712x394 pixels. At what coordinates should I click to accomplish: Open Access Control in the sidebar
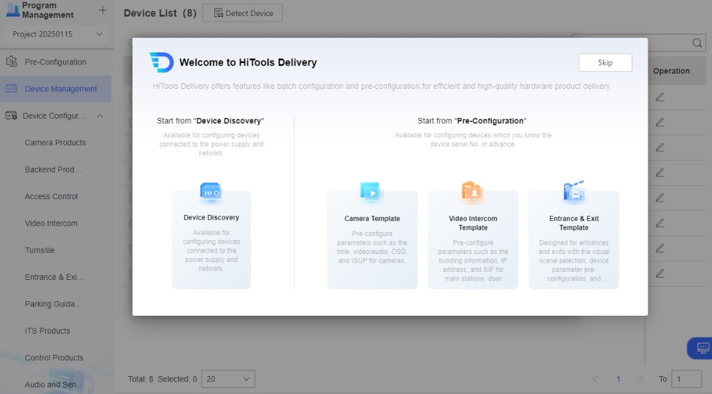tap(51, 196)
